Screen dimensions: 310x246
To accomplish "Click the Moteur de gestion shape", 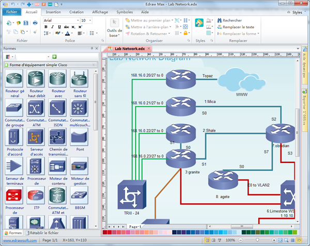I will (79, 166).
